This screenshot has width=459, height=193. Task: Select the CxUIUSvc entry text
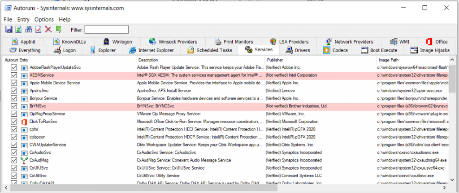pyautogui.click(x=39, y=168)
